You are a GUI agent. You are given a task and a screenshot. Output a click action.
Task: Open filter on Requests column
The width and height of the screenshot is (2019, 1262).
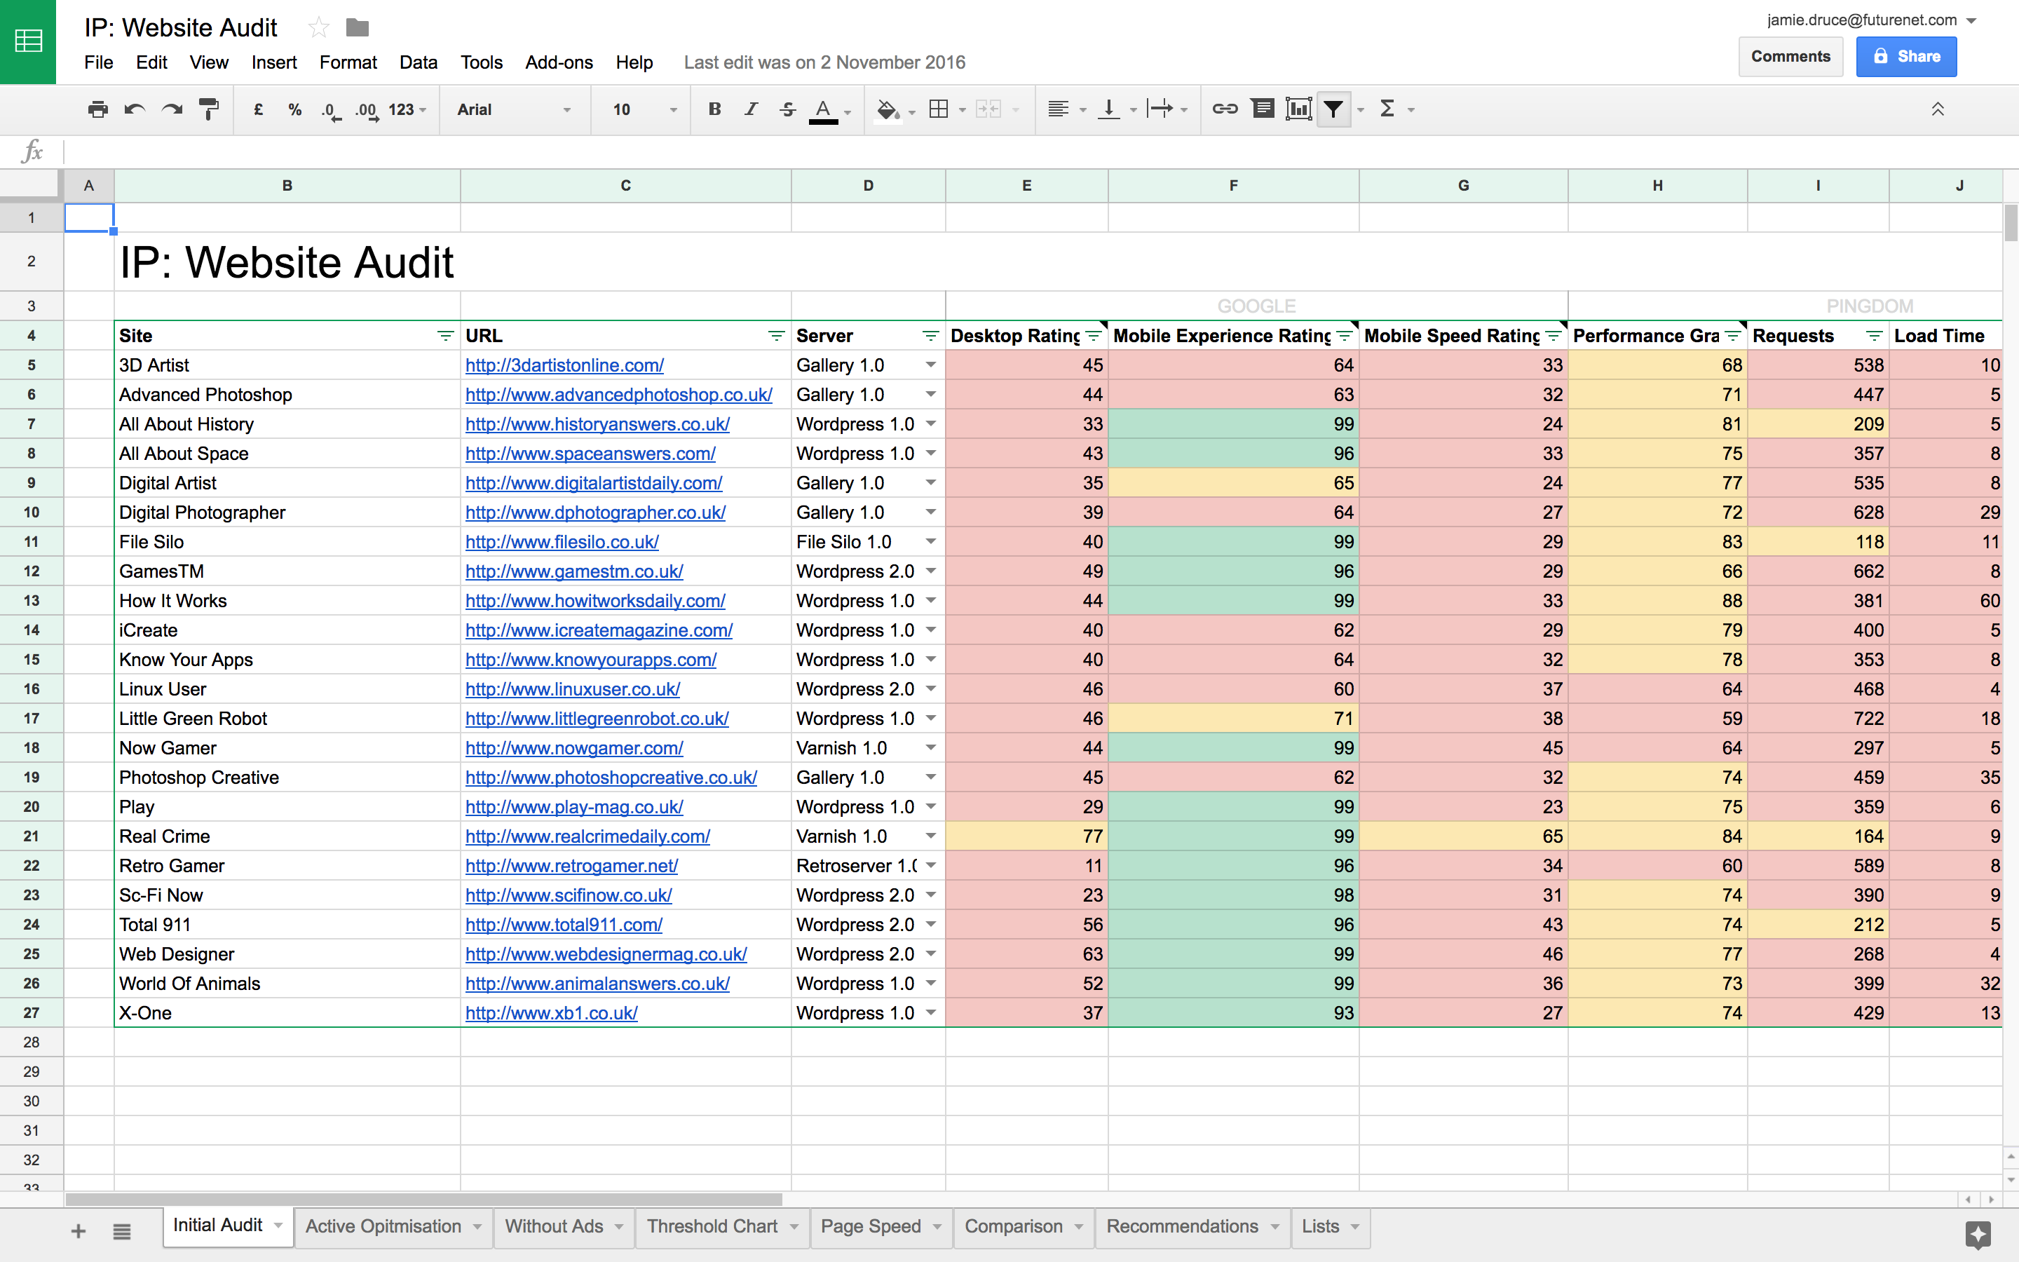pyautogui.click(x=1874, y=336)
